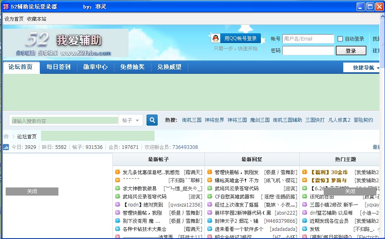Screen dimensions: 385x239
Task: Click 设为首页 in the top bar
Action: pyautogui.click(x=14, y=19)
